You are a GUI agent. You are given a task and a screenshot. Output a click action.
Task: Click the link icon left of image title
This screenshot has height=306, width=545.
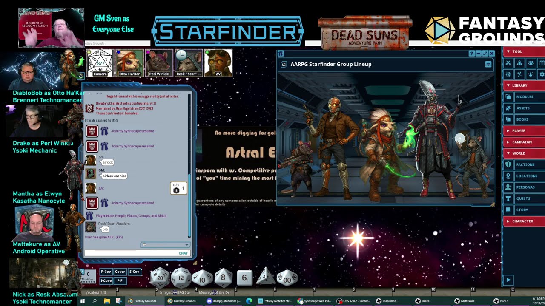pos(284,64)
